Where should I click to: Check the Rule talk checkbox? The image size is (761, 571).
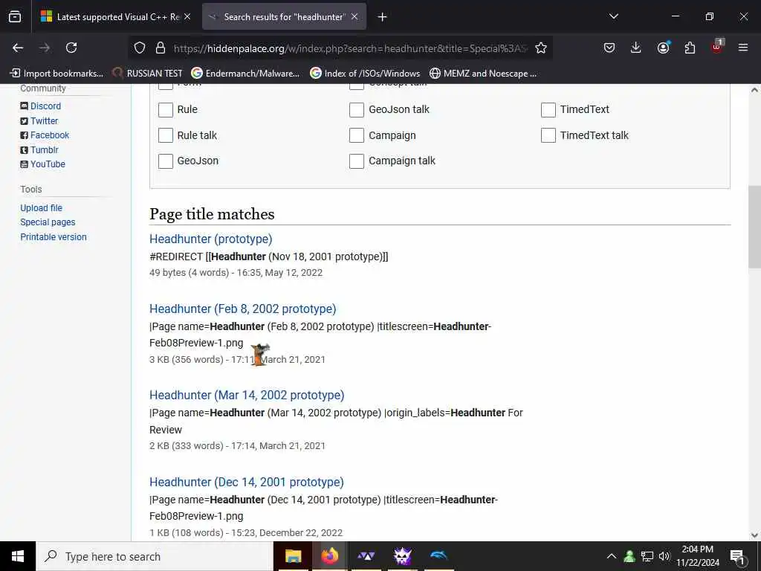tap(166, 135)
